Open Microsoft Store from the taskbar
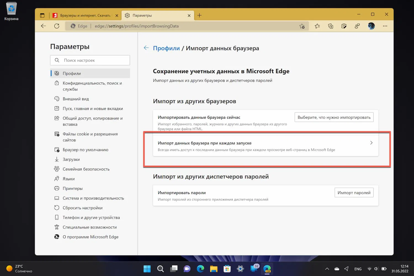The height and width of the screenshot is (276, 414). (227, 269)
